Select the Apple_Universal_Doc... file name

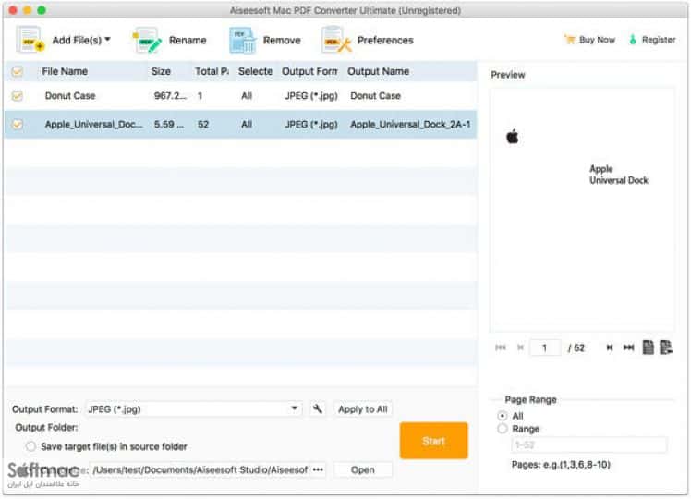[x=94, y=125]
